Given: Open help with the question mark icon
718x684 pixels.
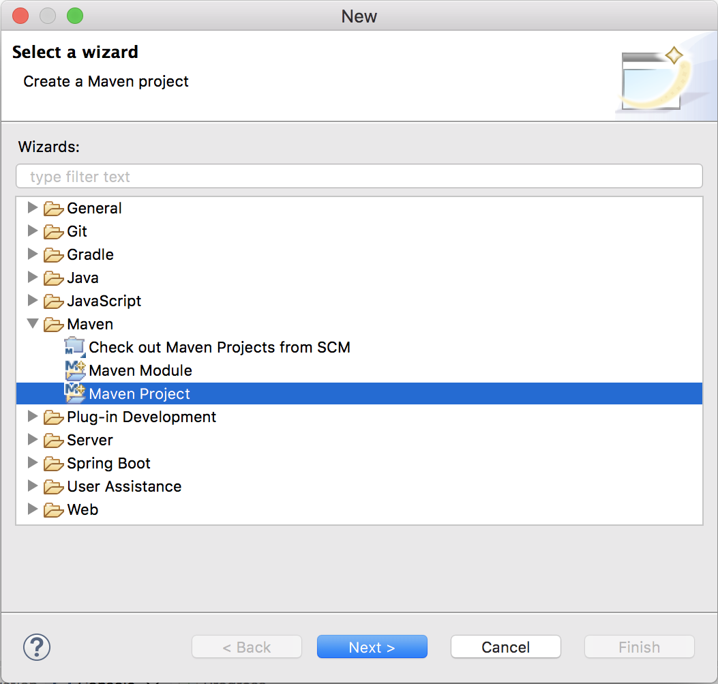Looking at the screenshot, I should point(37,647).
